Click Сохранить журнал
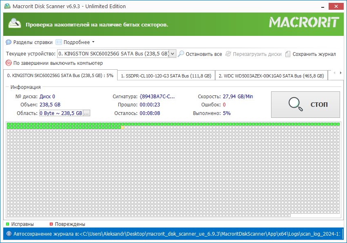Screen dimensions: 347x243 314,54
